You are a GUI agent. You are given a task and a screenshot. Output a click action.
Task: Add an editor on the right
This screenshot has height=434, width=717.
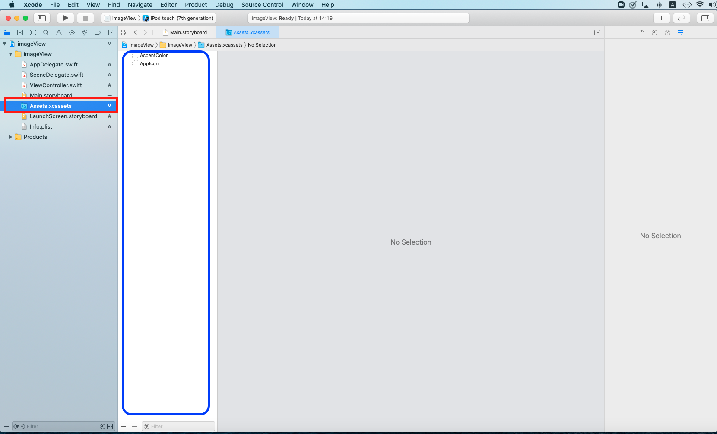click(x=597, y=32)
